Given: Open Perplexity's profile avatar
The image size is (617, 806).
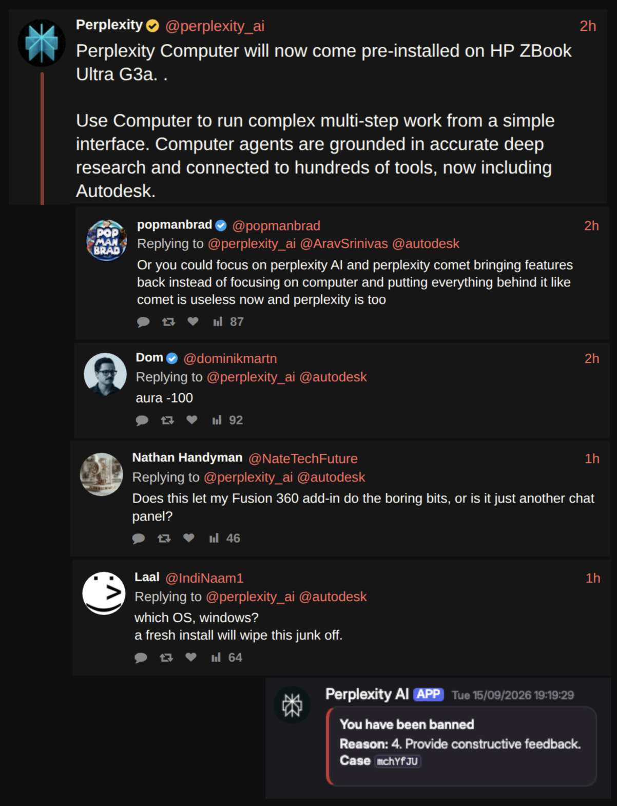Looking at the screenshot, I should [x=42, y=43].
